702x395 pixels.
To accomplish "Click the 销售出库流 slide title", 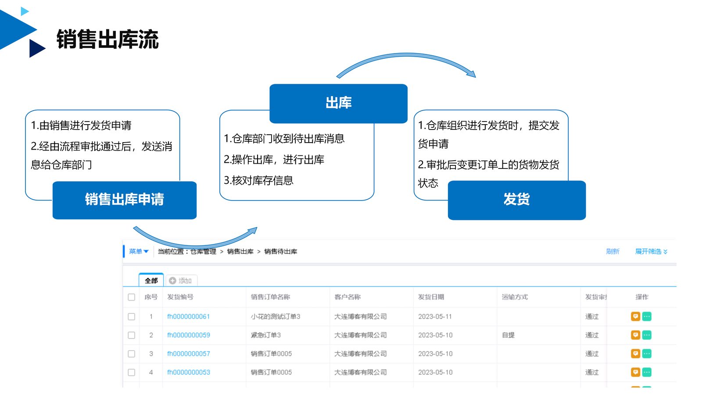I will coord(107,39).
